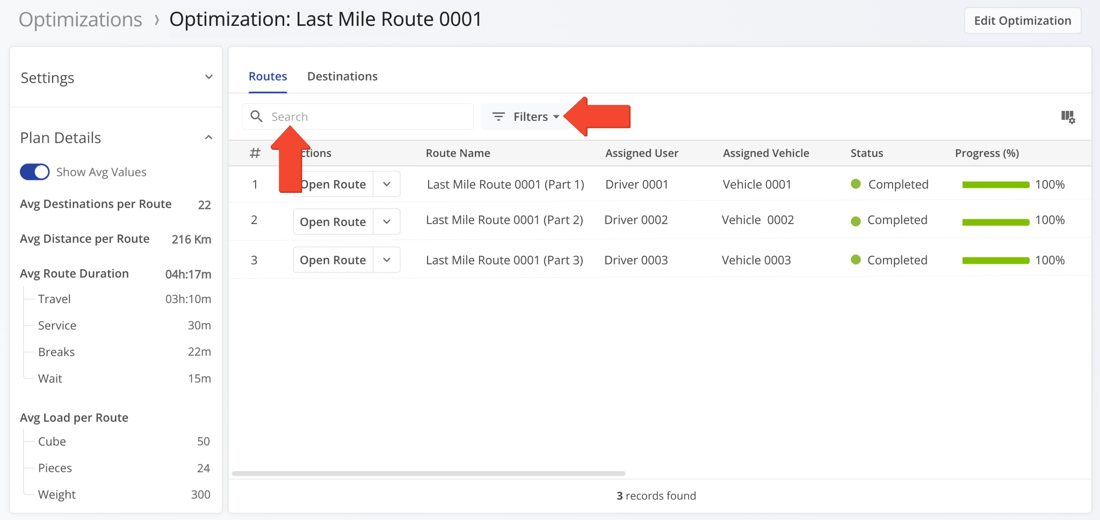Sort by Progress (%) column header
Viewport: 1100px width, 520px height.
coord(987,153)
